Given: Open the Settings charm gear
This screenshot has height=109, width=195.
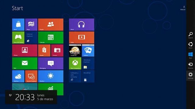Looking at the screenshot, I should point(190,76).
